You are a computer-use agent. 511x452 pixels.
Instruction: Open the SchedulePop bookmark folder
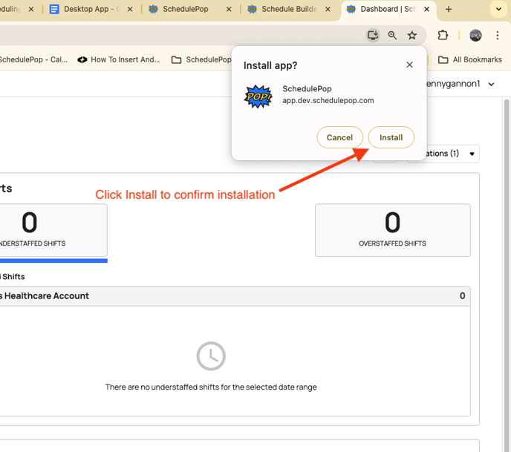tap(201, 59)
